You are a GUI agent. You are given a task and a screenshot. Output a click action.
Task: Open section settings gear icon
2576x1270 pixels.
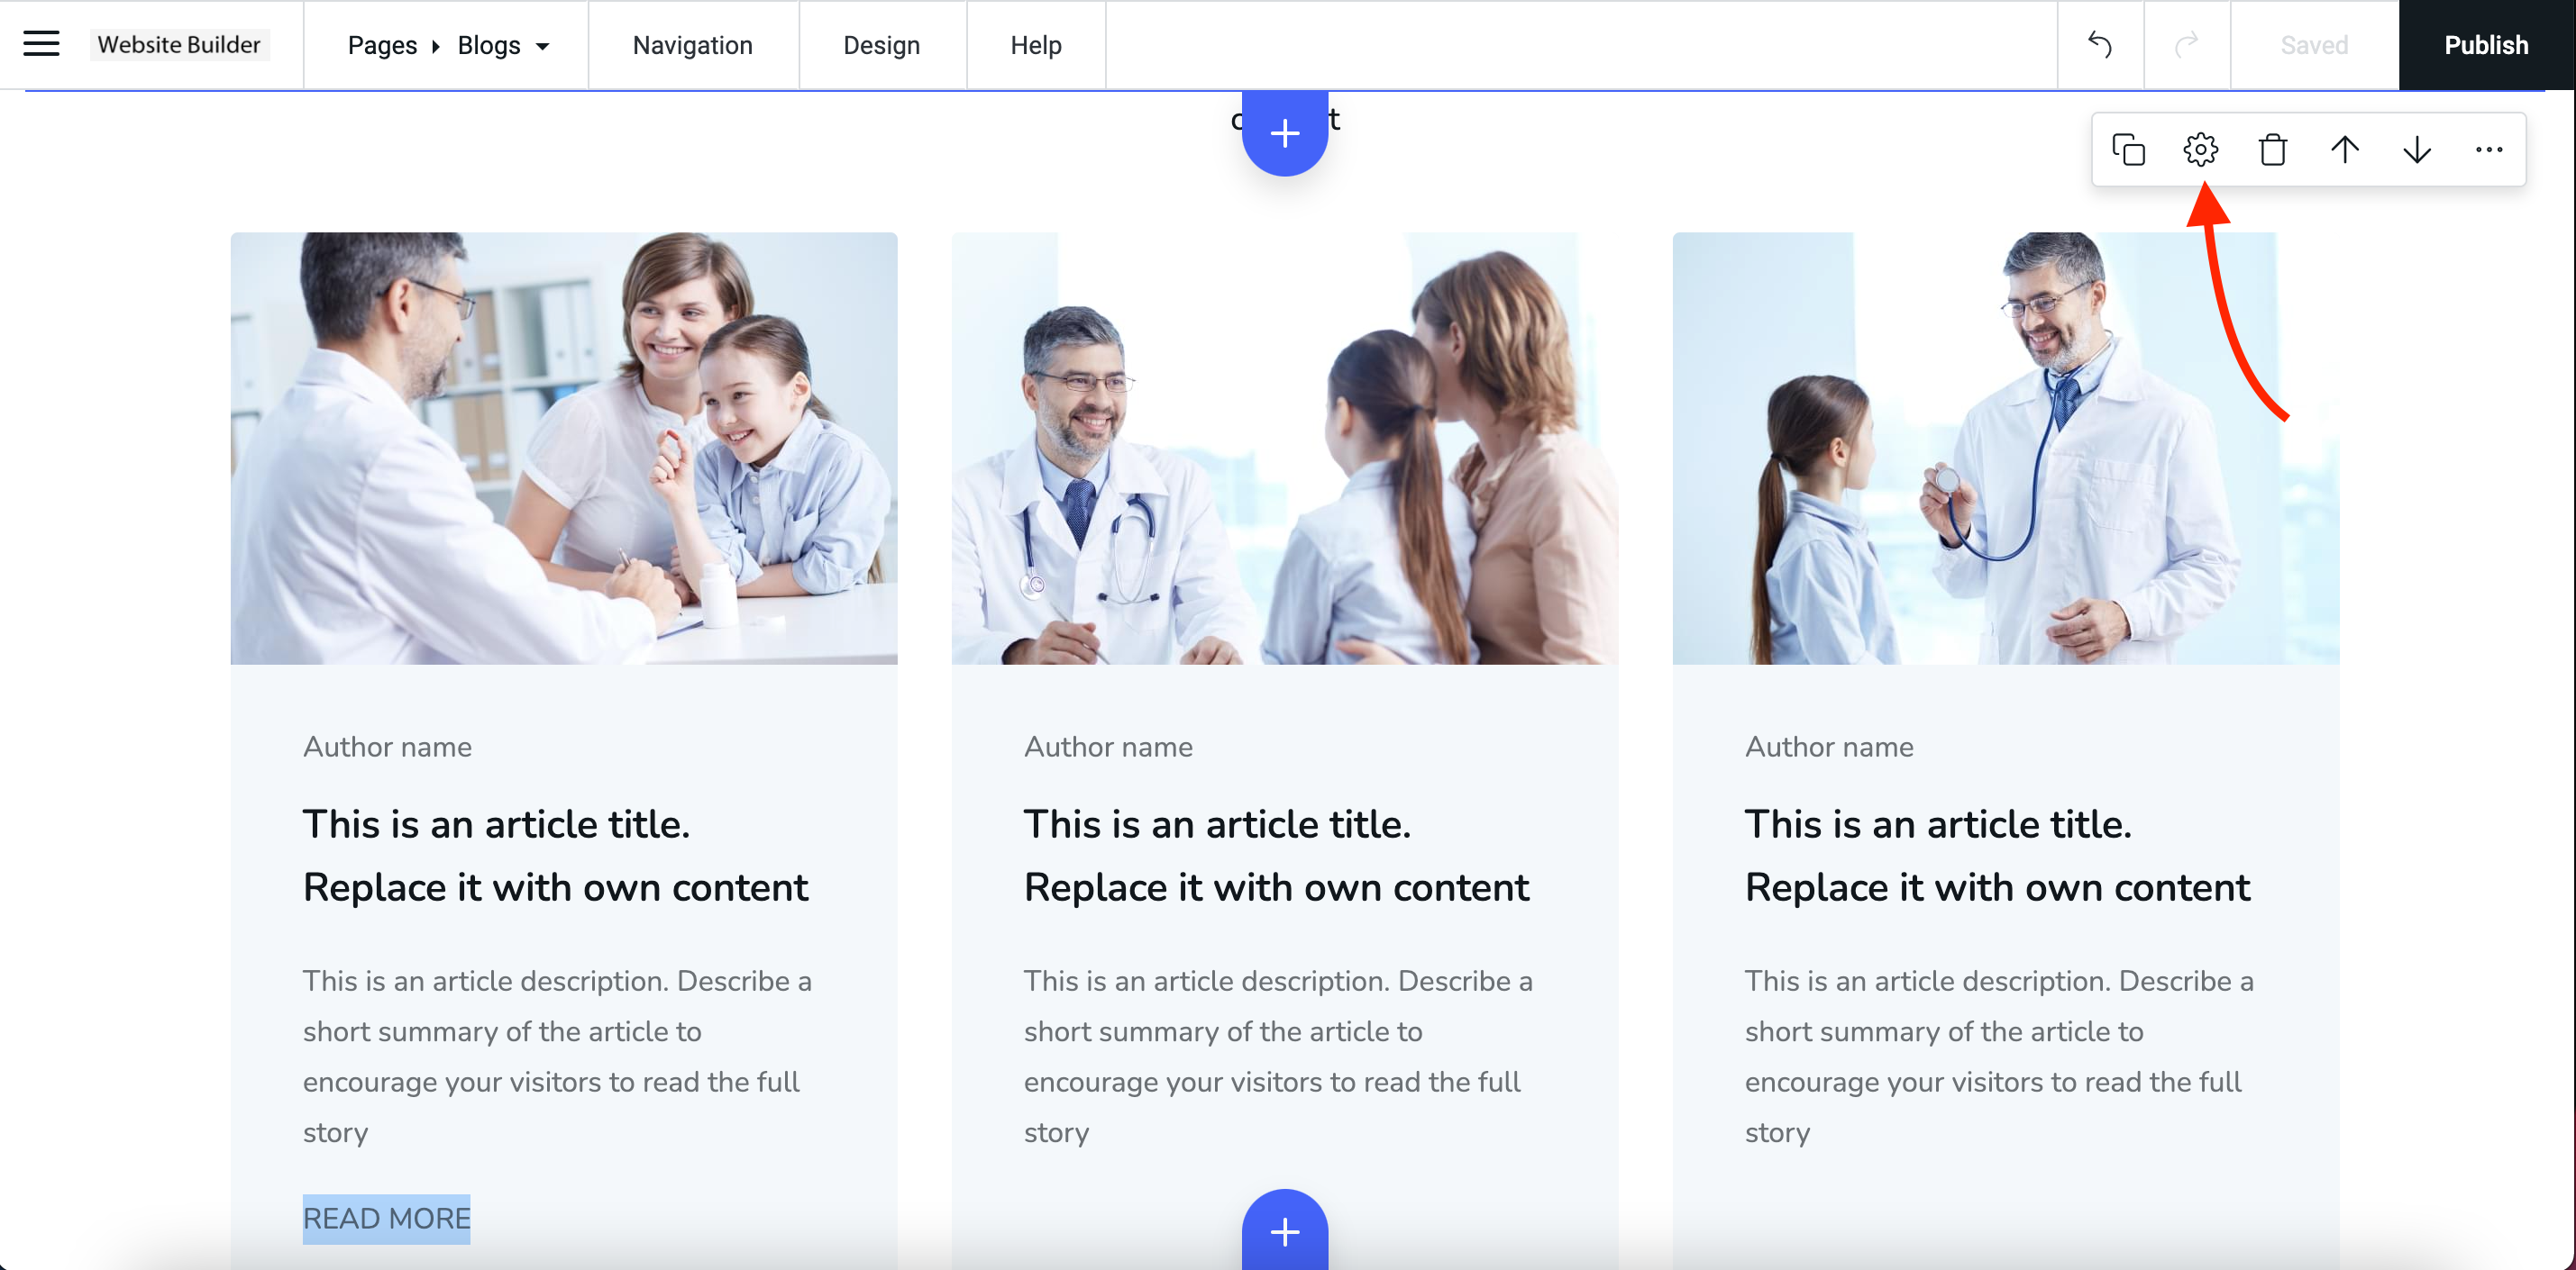pos(2200,150)
